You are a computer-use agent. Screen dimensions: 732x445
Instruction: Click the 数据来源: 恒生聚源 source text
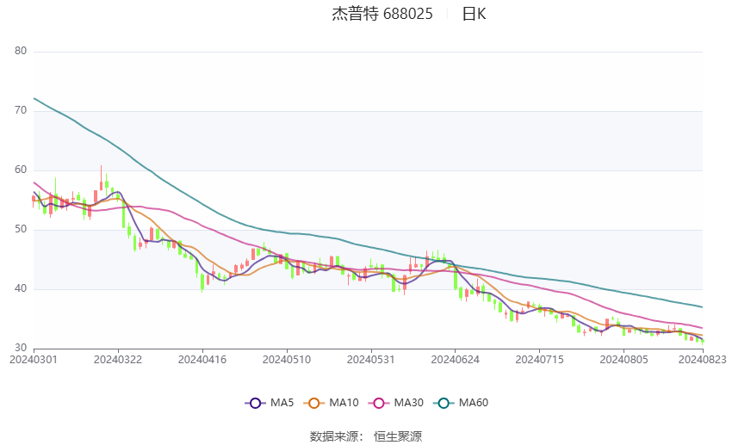pyautogui.click(x=366, y=436)
